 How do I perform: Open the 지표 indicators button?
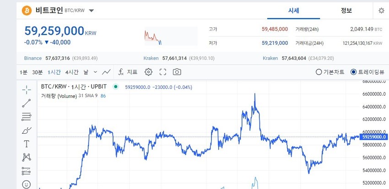[x=128, y=72]
